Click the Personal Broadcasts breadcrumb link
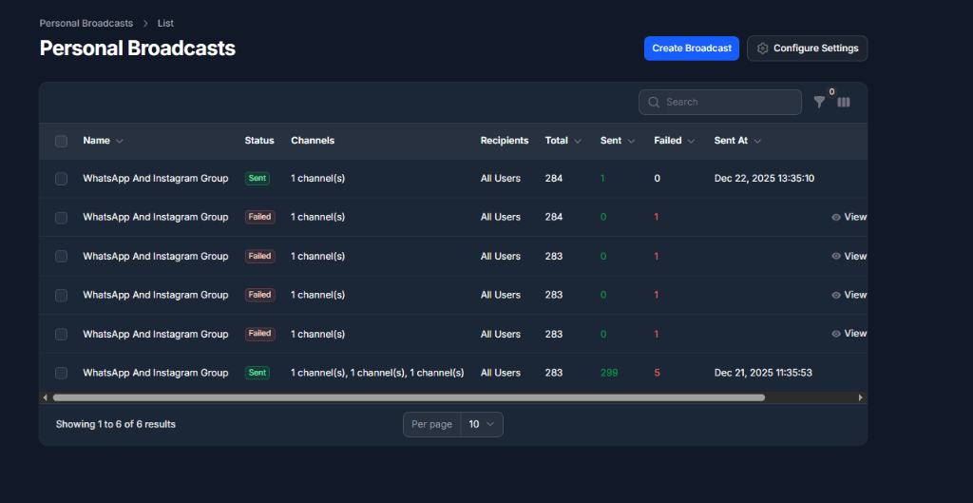 click(86, 23)
